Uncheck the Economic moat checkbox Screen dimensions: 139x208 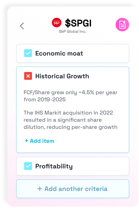(x=28, y=53)
